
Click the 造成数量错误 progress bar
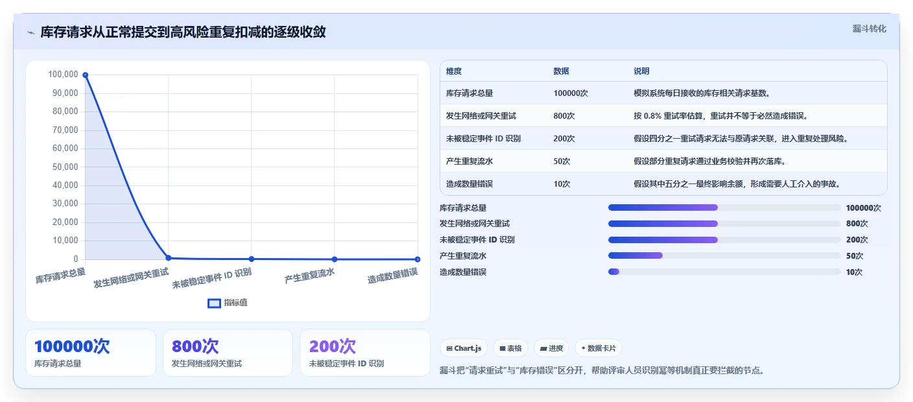[x=724, y=272]
